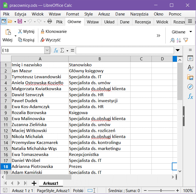Image resolution: width=196 pixels, height=194 pixels.
Task: Click the Print icon in toolbar
Action: [50, 21]
